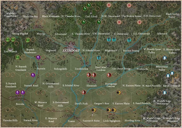Click the empty slot at Eastwatch Ruins
The image size is (182, 128).
(x=88, y=110)
